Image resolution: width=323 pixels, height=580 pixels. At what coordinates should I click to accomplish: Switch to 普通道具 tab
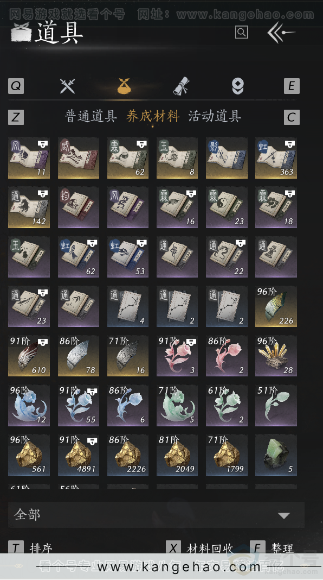point(91,116)
